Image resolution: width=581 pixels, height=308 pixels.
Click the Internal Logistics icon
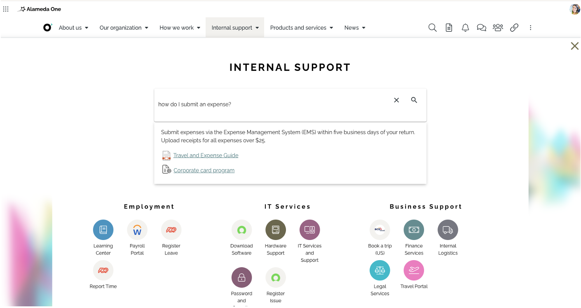pos(448,230)
